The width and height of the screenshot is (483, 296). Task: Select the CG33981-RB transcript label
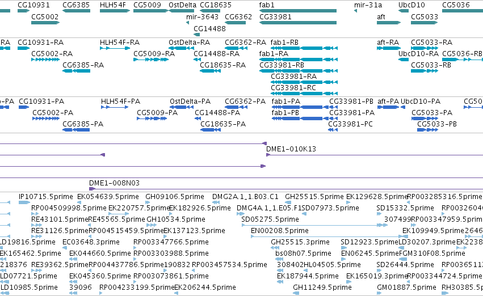click(282, 65)
